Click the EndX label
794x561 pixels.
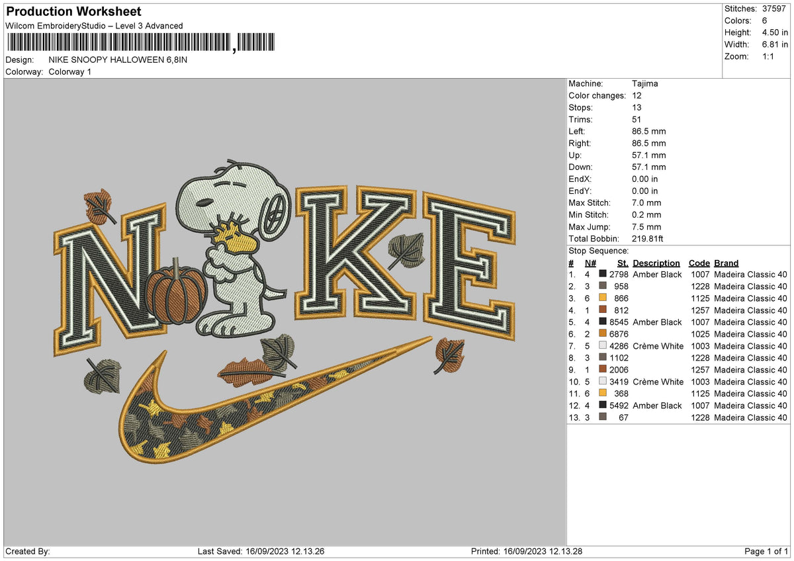click(580, 179)
